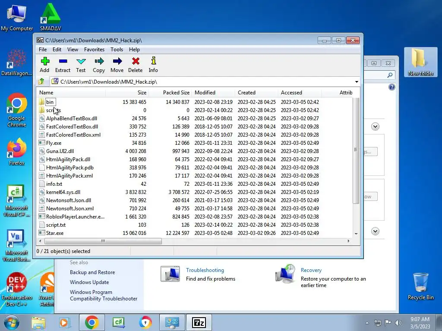This screenshot has height=331, width=442.
Task: Open the View menu
Action: pos(73,50)
